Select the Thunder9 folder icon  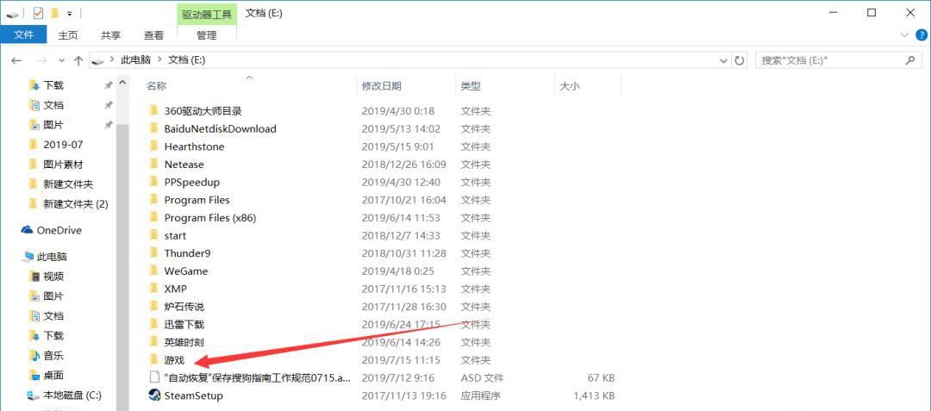click(153, 252)
